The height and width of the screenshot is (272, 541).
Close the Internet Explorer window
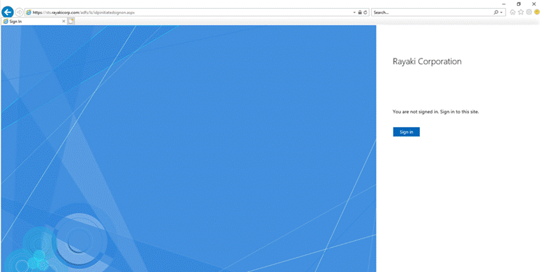[534, 4]
